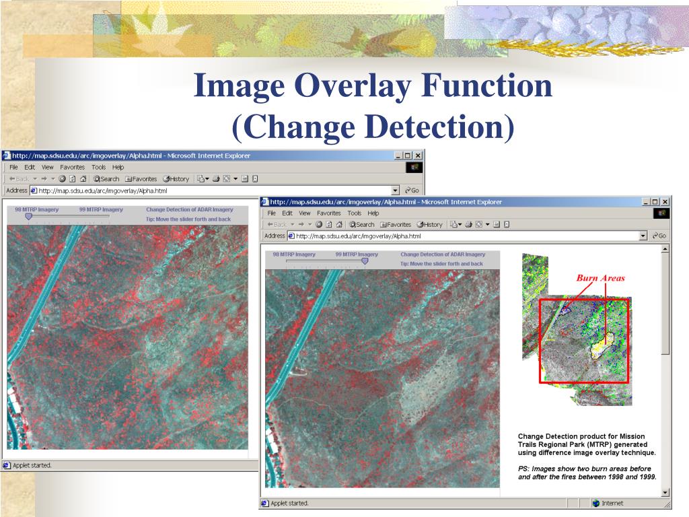Image resolution: width=689 pixels, height=517 pixels.
Task: Click the 'Internet' zone in the right status bar
Action: point(608,503)
